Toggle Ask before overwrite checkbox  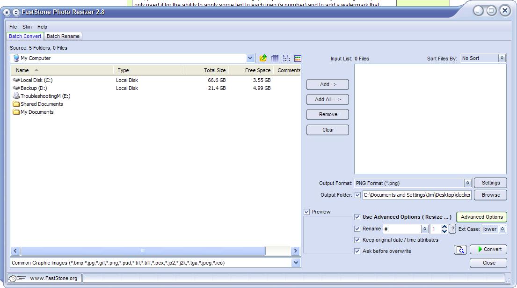[357, 251]
